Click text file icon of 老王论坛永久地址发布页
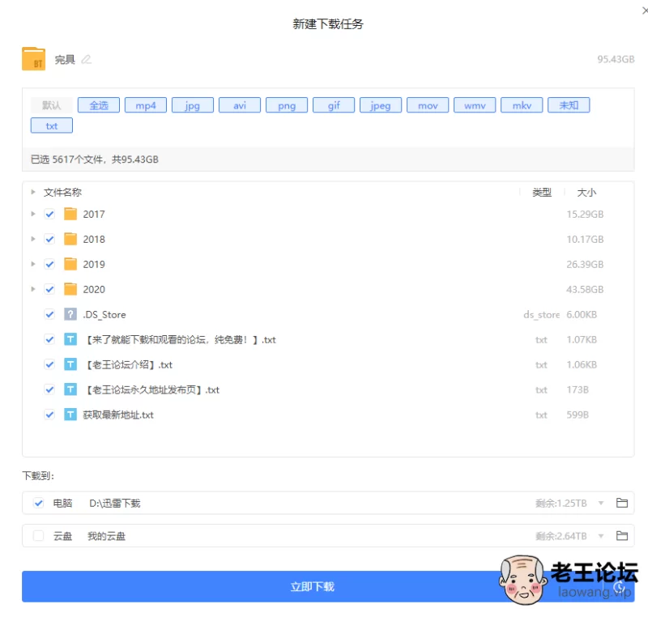The height and width of the screenshot is (621, 648). (70, 389)
